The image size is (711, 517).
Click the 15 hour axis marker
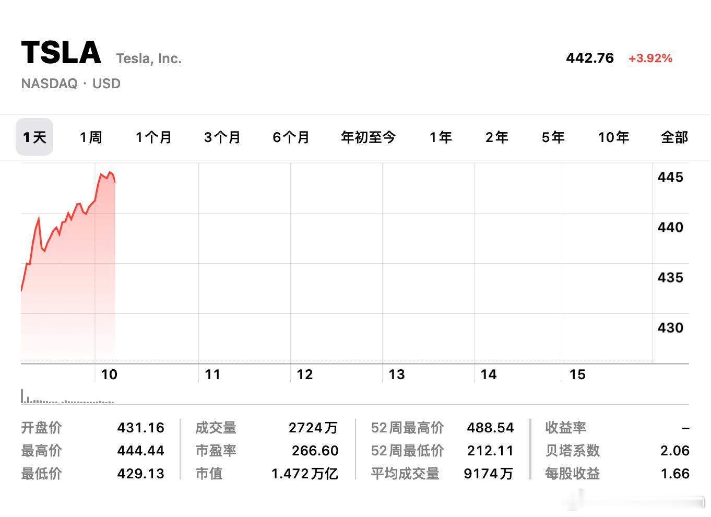tap(577, 374)
